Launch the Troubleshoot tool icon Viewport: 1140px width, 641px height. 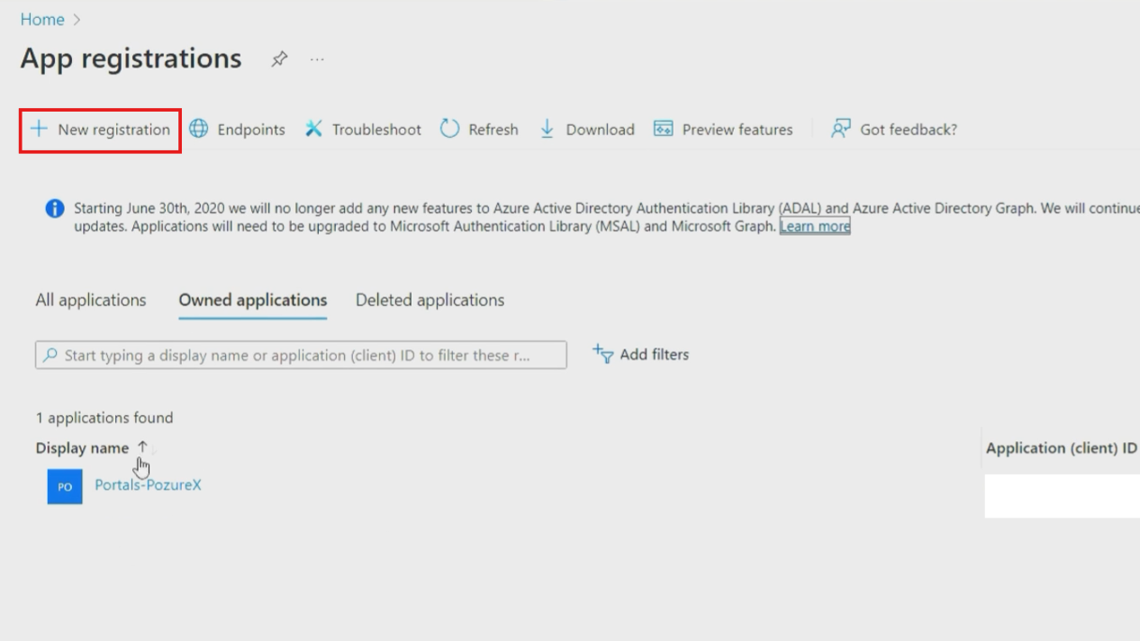(x=313, y=129)
